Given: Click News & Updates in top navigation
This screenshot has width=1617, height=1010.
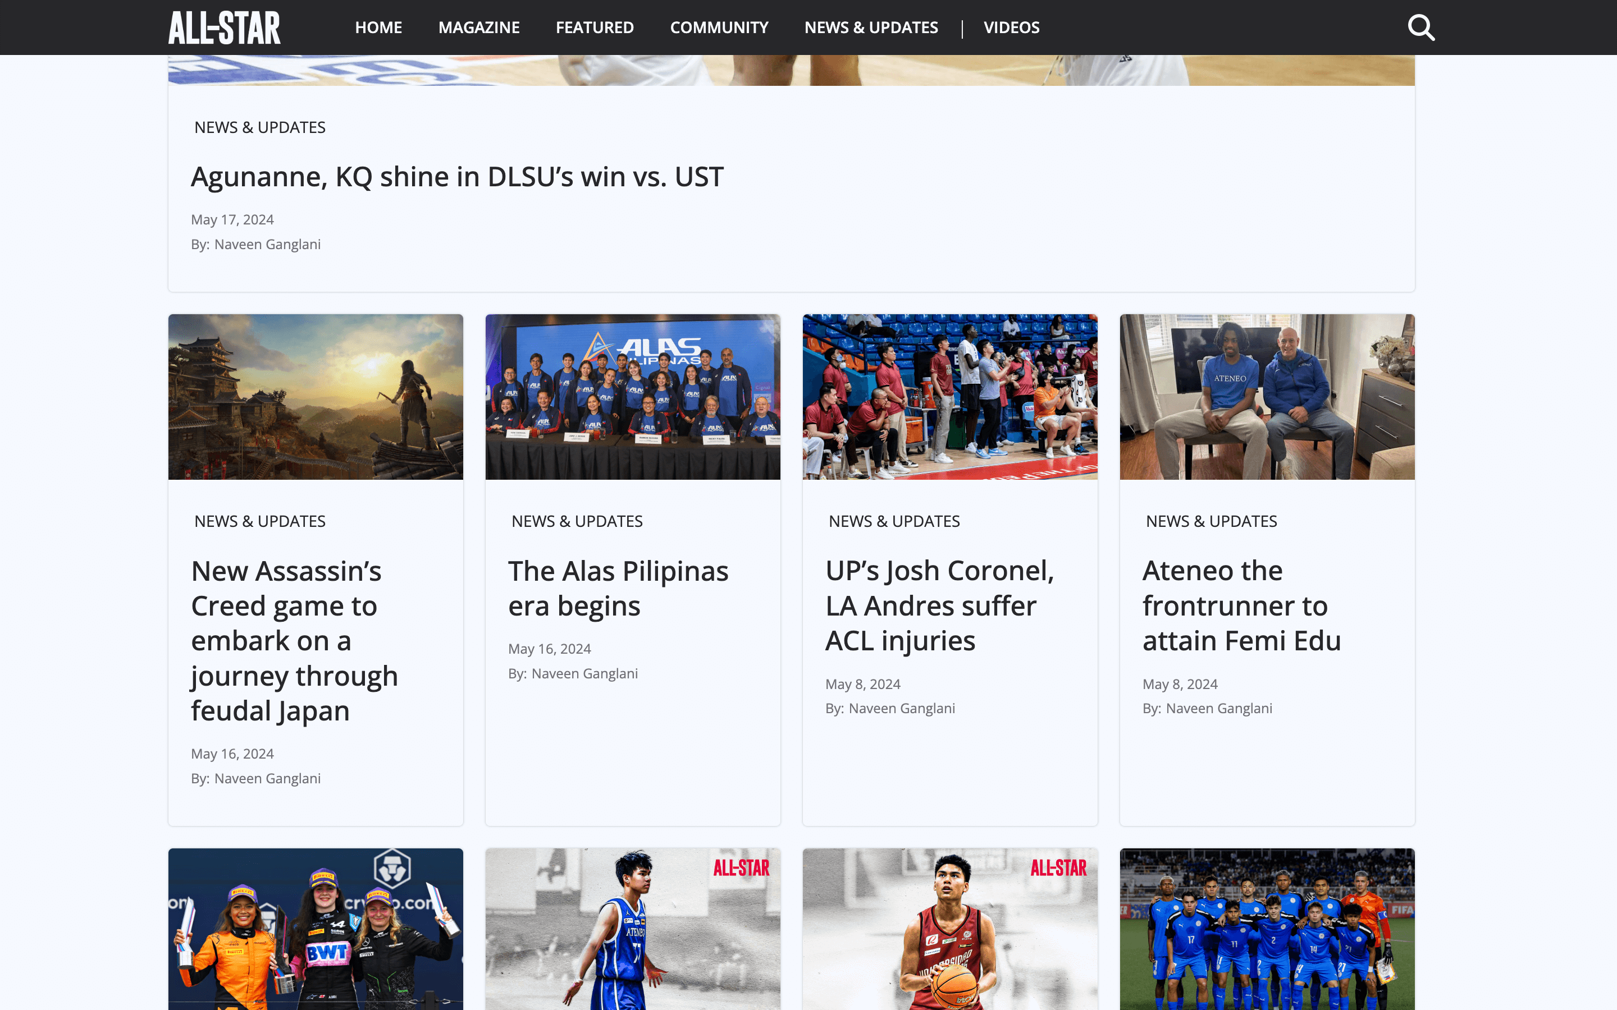Looking at the screenshot, I should point(871,27).
